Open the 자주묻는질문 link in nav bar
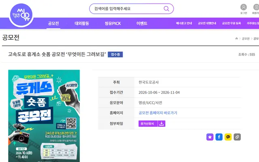259x162 pixels. click(x=253, y=23)
